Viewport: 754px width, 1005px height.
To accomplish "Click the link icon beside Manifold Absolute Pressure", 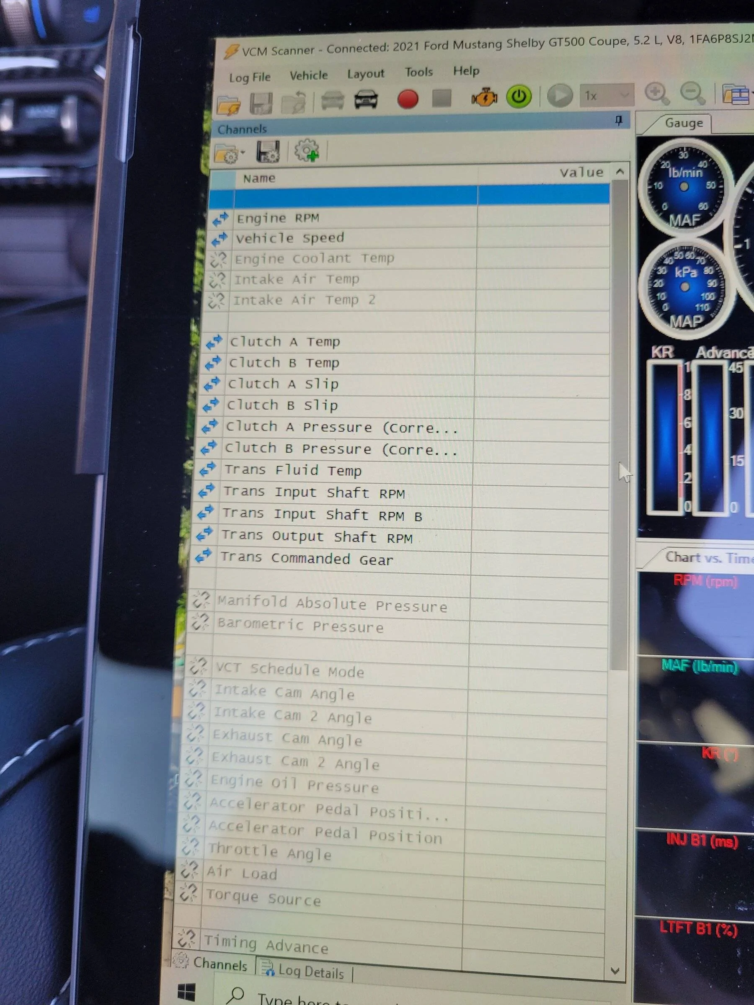I will point(200,600).
